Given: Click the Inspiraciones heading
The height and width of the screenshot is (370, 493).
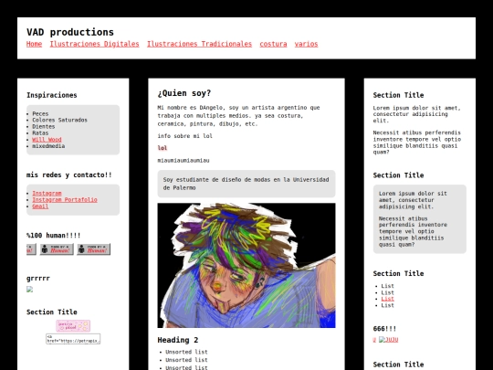Looking at the screenshot, I should pyautogui.click(x=52, y=95).
